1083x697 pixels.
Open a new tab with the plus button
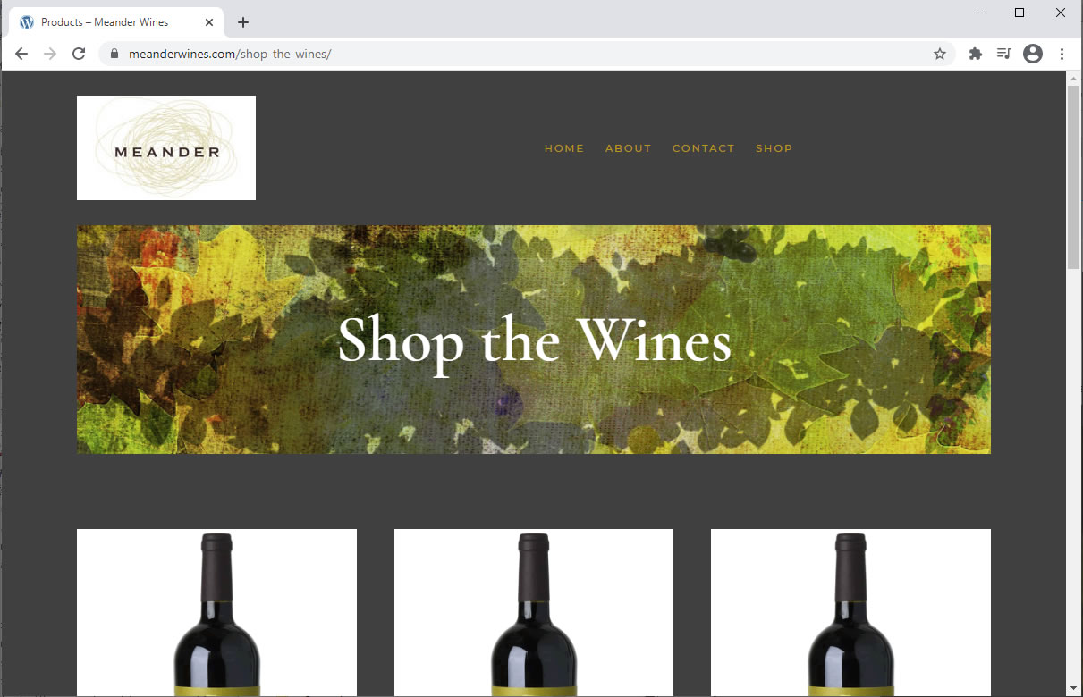click(243, 22)
